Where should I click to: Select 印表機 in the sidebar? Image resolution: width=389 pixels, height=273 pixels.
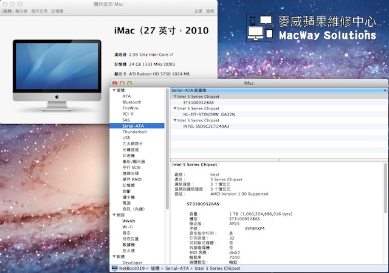point(128,156)
